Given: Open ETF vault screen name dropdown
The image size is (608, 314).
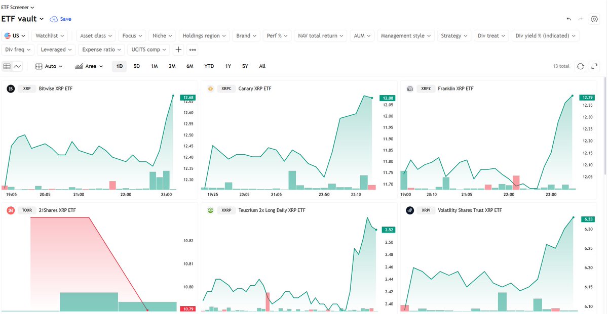Looking at the screenshot, I should pyautogui.click(x=22, y=19).
